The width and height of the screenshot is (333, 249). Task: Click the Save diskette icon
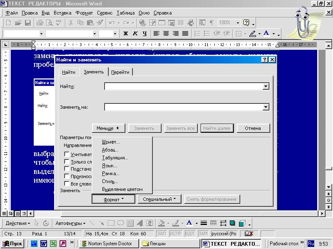click(28, 23)
